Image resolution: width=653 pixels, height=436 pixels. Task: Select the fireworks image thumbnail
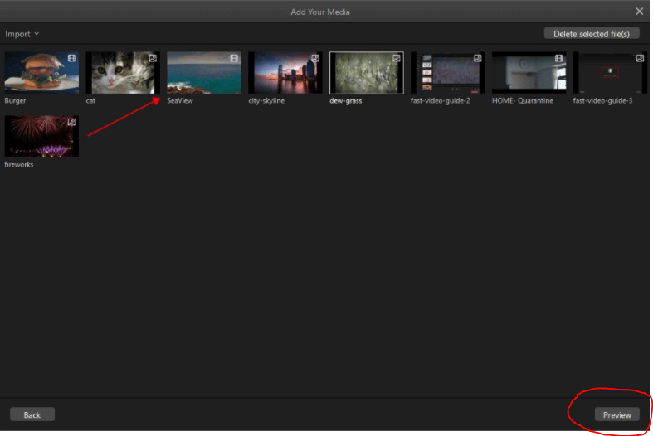(41, 137)
